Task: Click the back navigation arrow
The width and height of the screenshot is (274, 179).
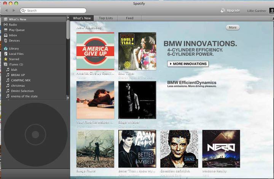Action: click(x=6, y=11)
